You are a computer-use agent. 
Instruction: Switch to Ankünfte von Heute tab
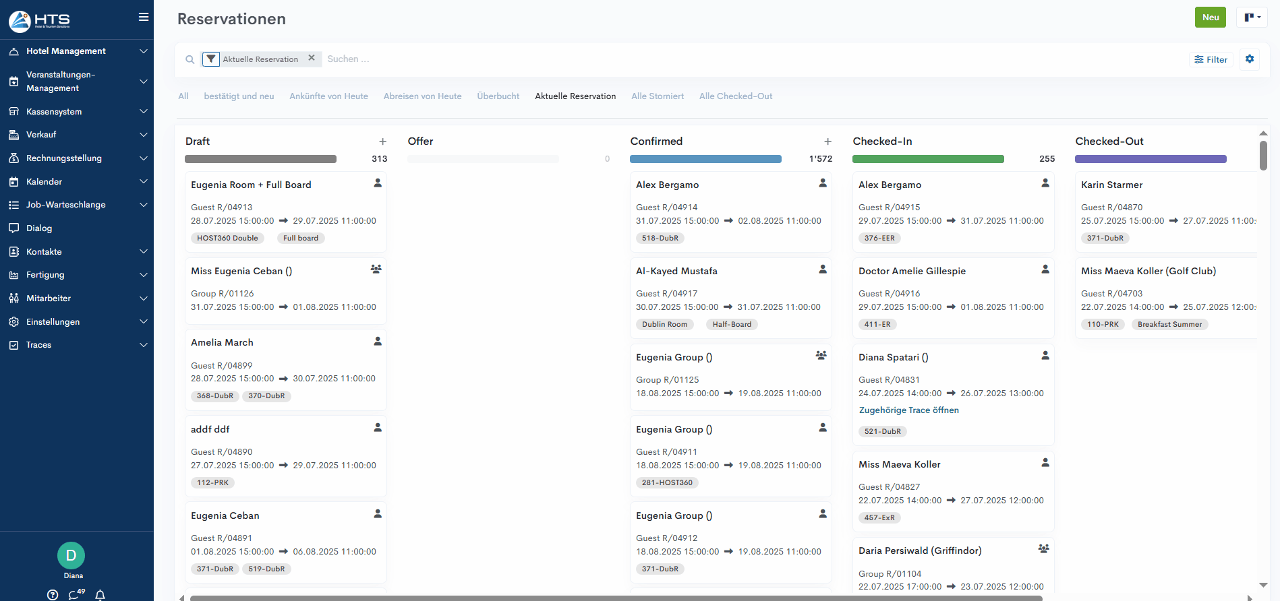tap(328, 96)
